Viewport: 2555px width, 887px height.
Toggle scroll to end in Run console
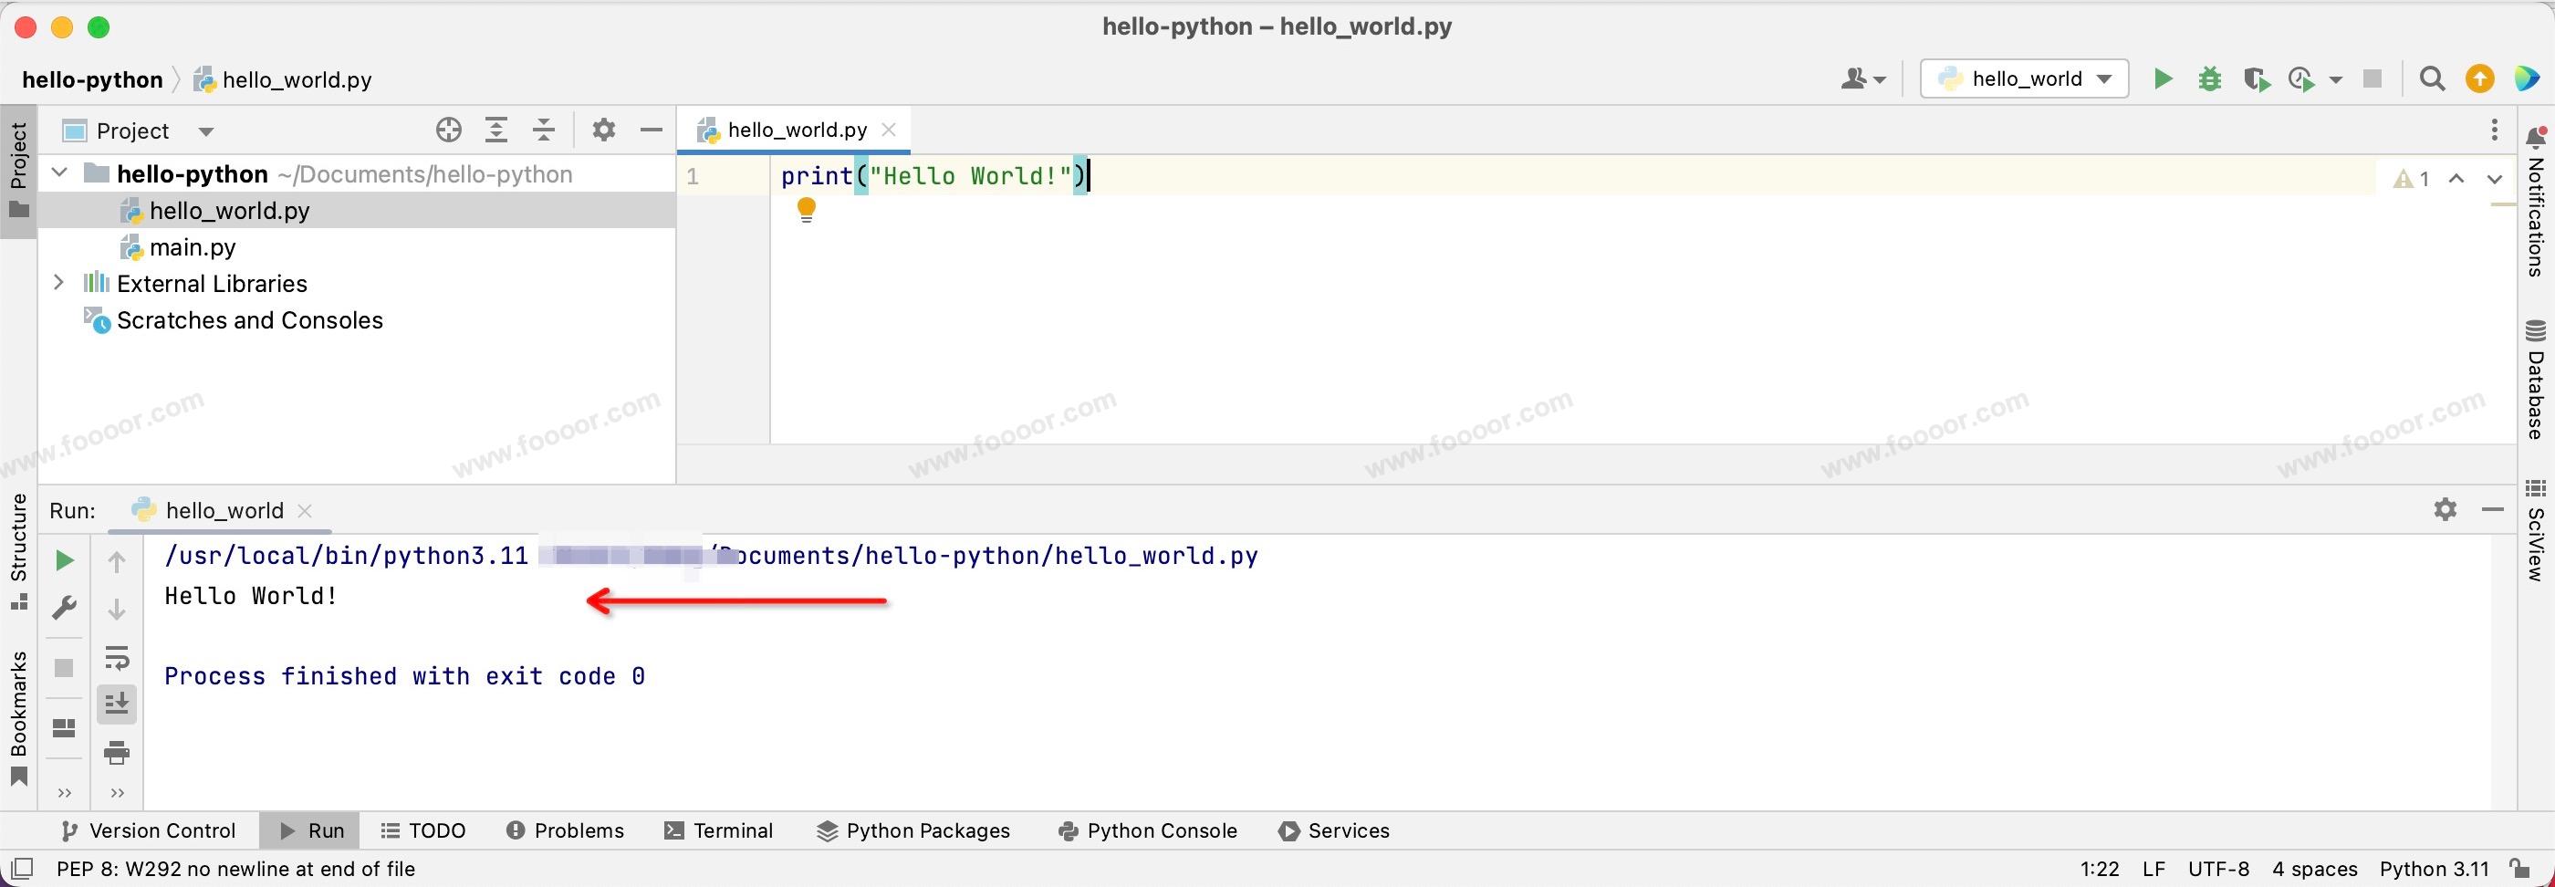click(x=117, y=704)
